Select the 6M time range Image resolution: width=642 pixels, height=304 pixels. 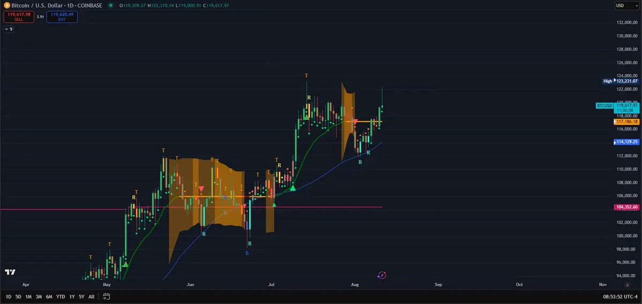[49, 297]
